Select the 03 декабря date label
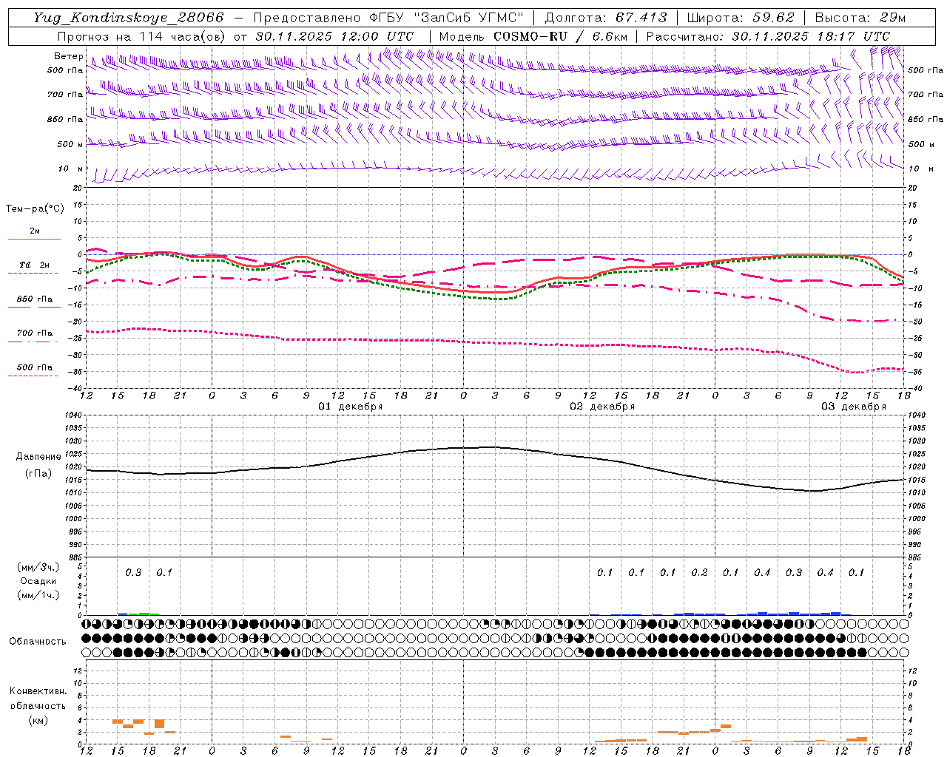 (x=854, y=407)
